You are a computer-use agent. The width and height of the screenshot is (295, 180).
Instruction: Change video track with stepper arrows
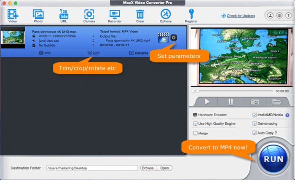point(93,36)
